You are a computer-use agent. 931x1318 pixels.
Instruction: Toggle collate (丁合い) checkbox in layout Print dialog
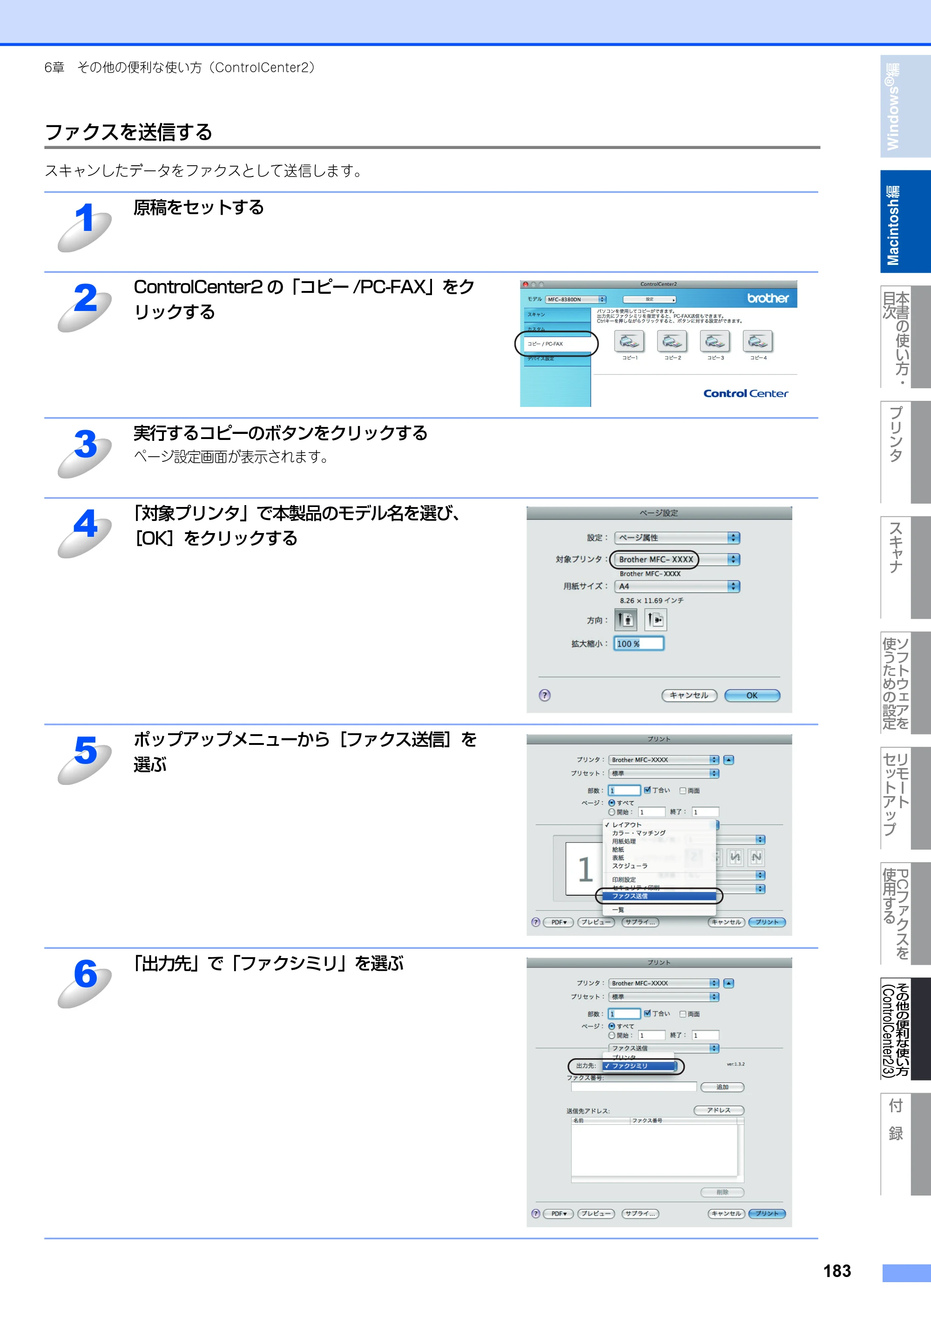click(x=648, y=790)
